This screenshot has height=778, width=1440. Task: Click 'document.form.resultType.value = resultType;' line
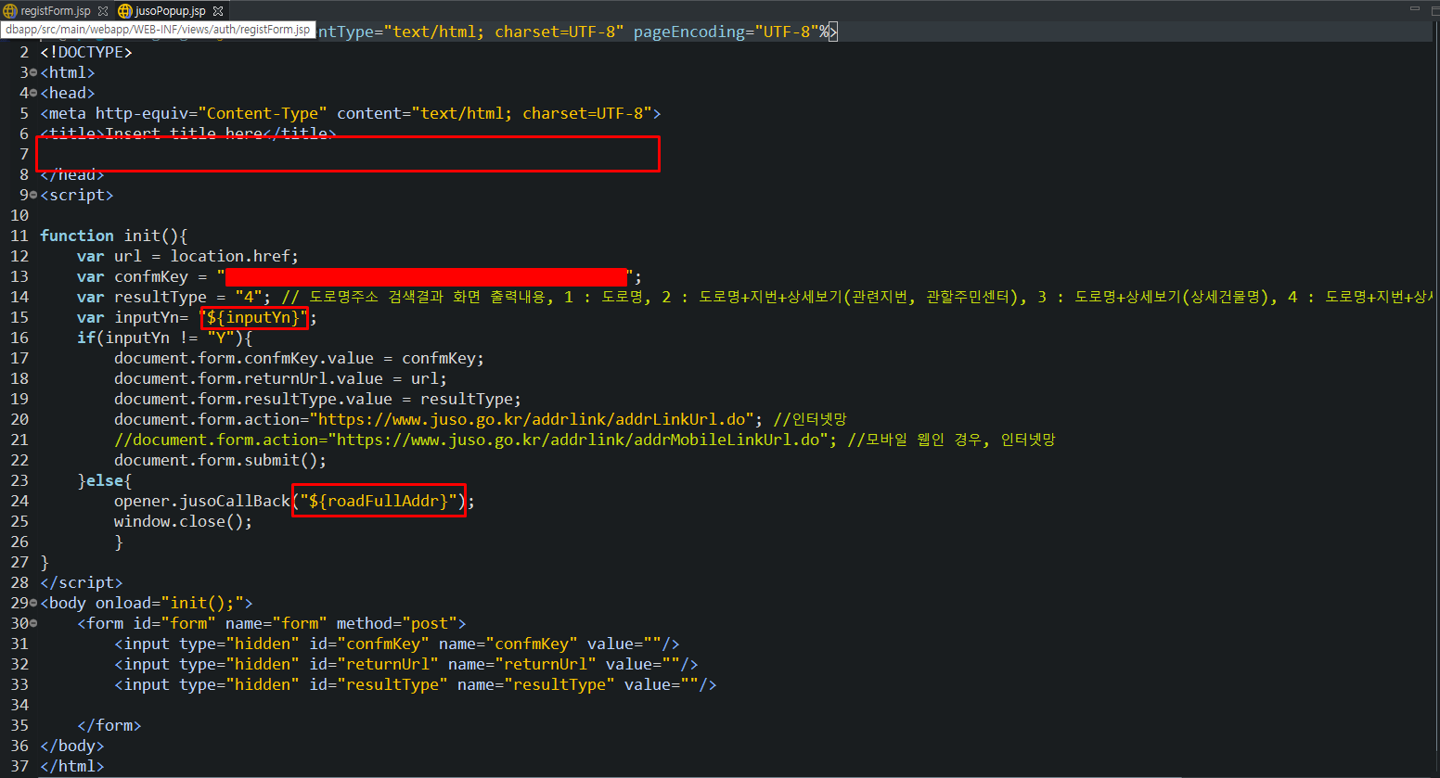tap(317, 399)
